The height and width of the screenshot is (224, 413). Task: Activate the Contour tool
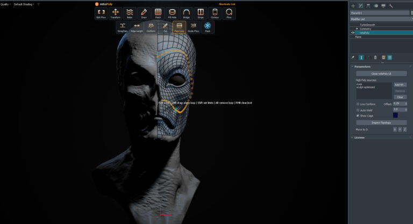(x=215, y=13)
